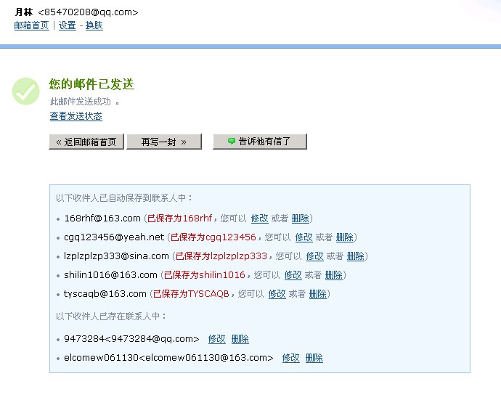501x400 pixels.
Task: Remove contact cgq123456@yeah.net with 删除
Action: [344, 237]
